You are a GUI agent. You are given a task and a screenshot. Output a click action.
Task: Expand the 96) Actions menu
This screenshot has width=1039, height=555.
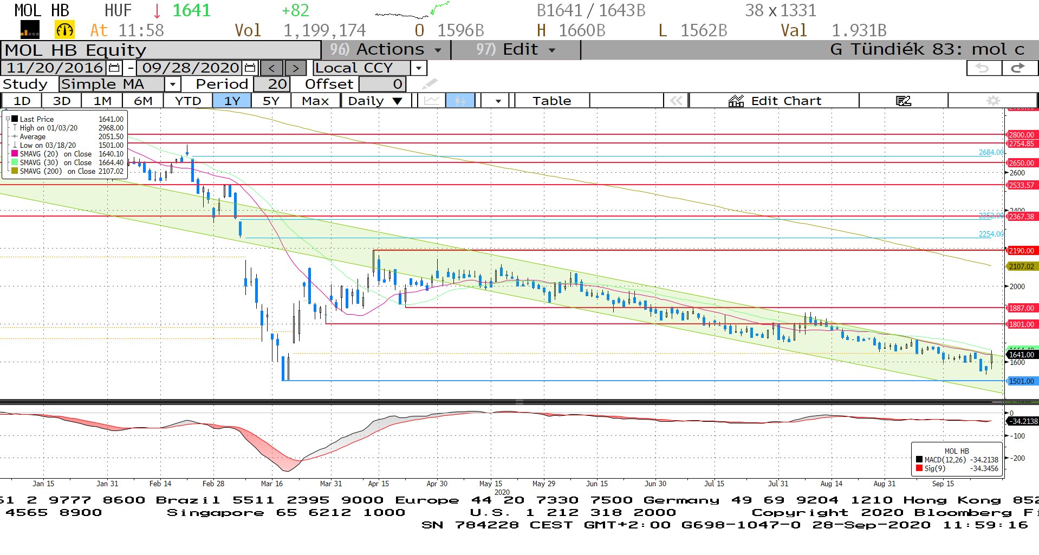coord(385,49)
